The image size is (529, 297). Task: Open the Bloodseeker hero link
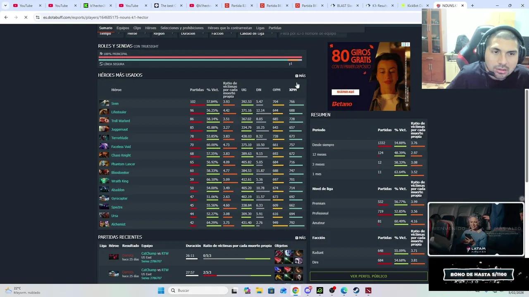click(x=120, y=173)
